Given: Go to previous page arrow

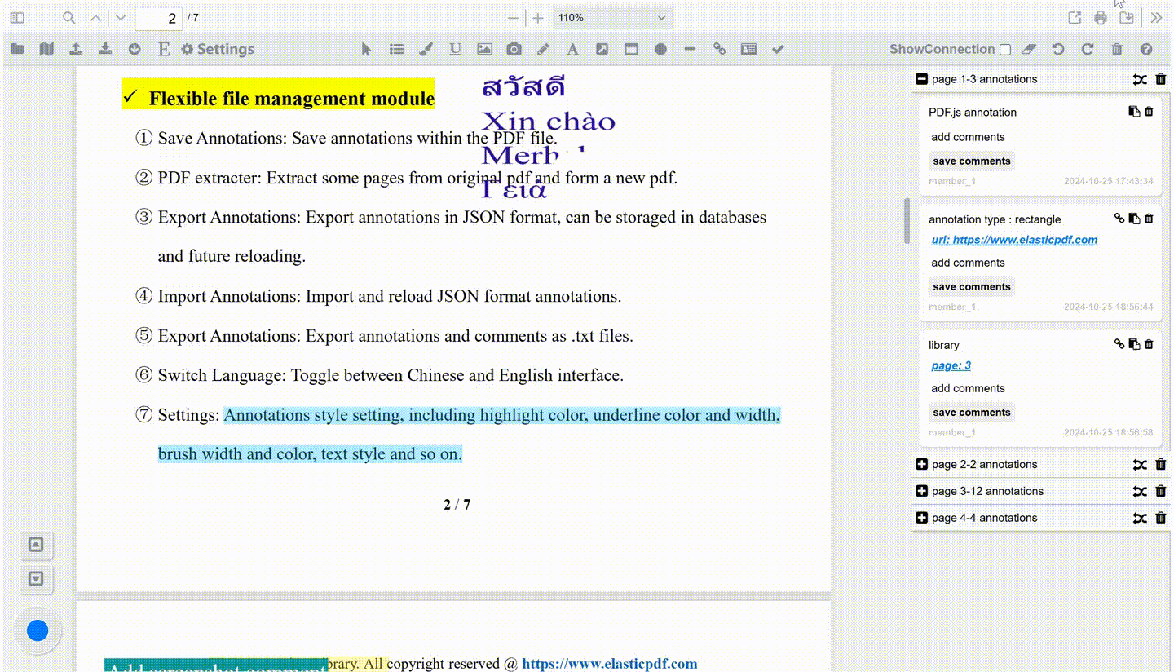Looking at the screenshot, I should [96, 17].
